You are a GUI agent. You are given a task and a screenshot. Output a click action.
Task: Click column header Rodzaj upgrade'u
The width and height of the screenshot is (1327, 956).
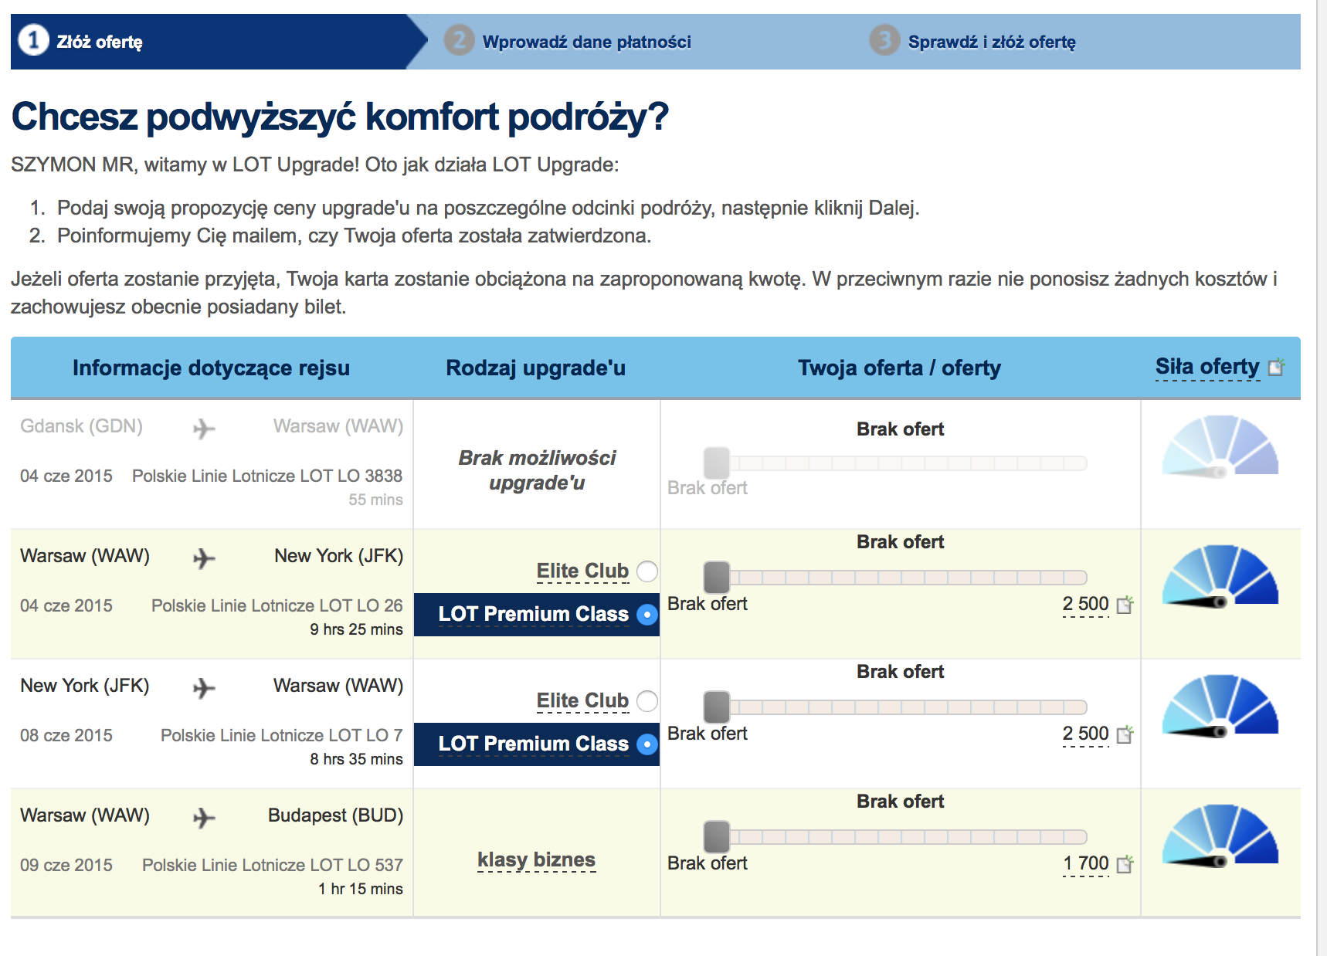pos(536,368)
